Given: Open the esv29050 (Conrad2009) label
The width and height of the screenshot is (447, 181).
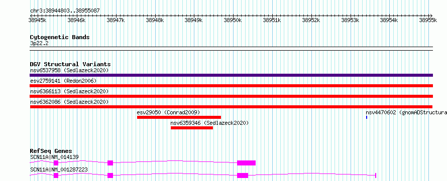Looking at the screenshot, I should (x=168, y=112).
